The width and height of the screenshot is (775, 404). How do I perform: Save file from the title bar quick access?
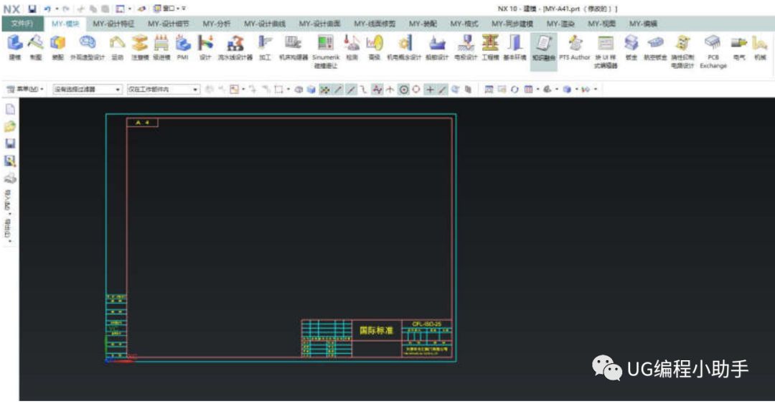coord(32,9)
